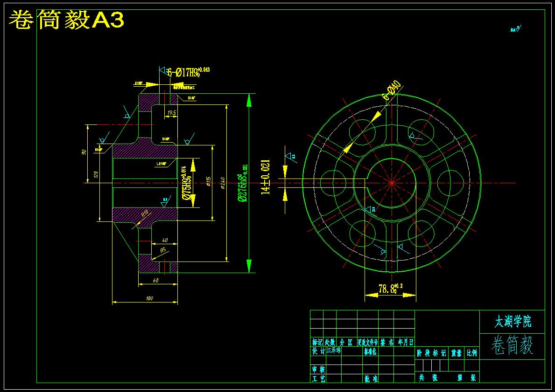Image resolution: width=555 pixels, height=392 pixels.
Task: Click the drawing title '卷筒毂A3'
Action: tap(66, 21)
